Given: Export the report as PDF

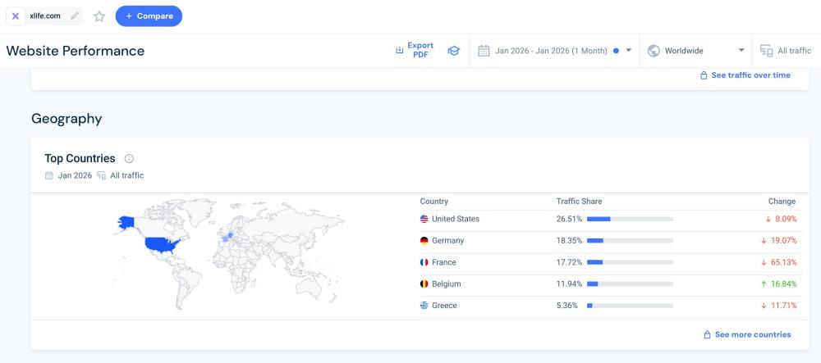Looking at the screenshot, I should tap(415, 51).
